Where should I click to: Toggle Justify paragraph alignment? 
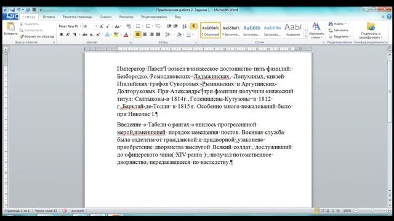[x=158, y=34]
